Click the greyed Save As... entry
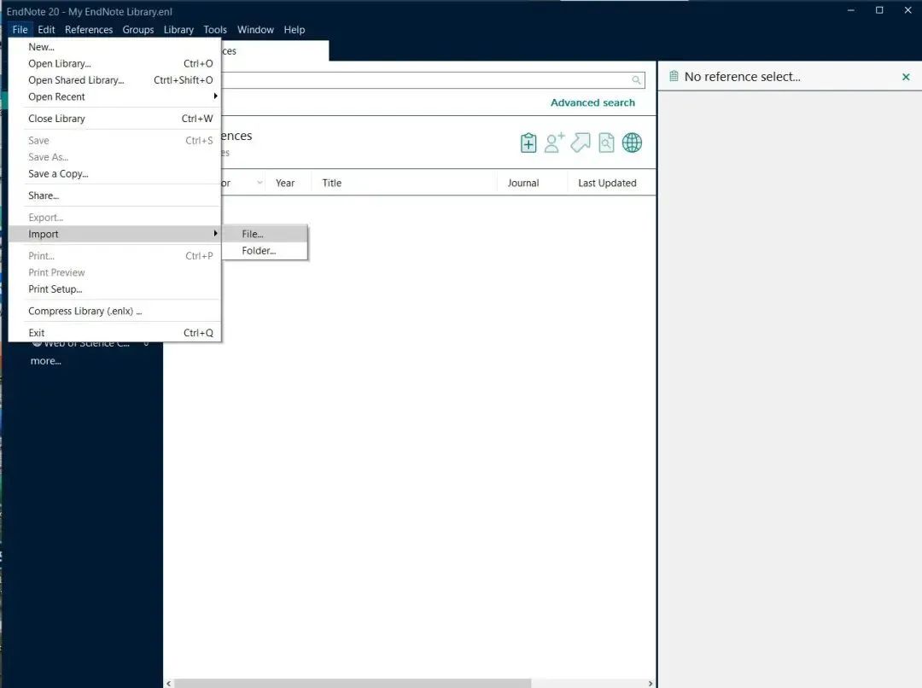This screenshot has width=922, height=688. (114, 157)
